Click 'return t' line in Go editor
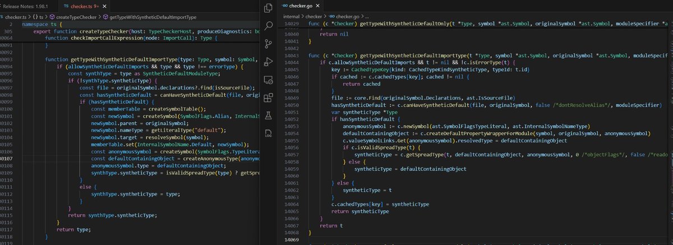 pyautogui.click(x=331, y=225)
